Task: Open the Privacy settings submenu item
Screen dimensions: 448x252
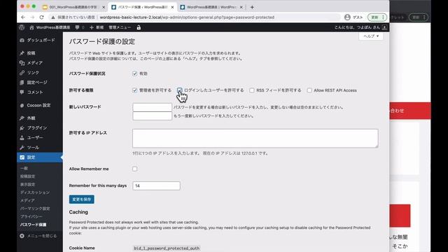Action: pyautogui.click(x=31, y=216)
